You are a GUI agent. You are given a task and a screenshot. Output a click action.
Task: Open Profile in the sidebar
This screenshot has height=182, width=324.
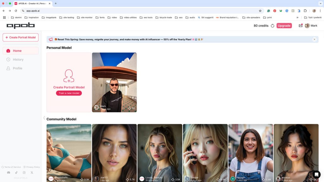[x=17, y=68]
